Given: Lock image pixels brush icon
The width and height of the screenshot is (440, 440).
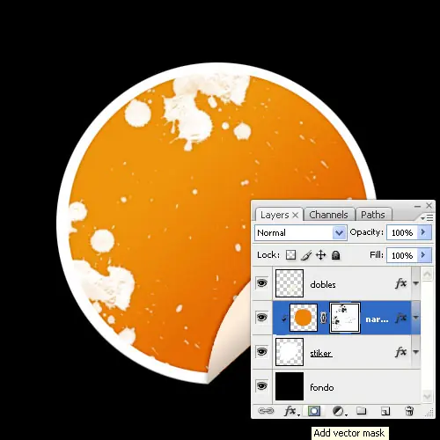Looking at the screenshot, I should click(x=306, y=255).
